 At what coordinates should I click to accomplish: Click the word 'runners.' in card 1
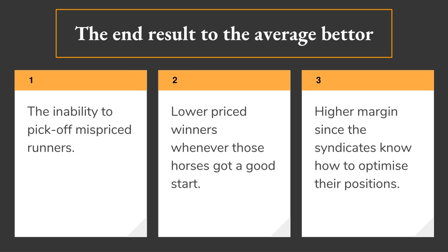point(51,148)
